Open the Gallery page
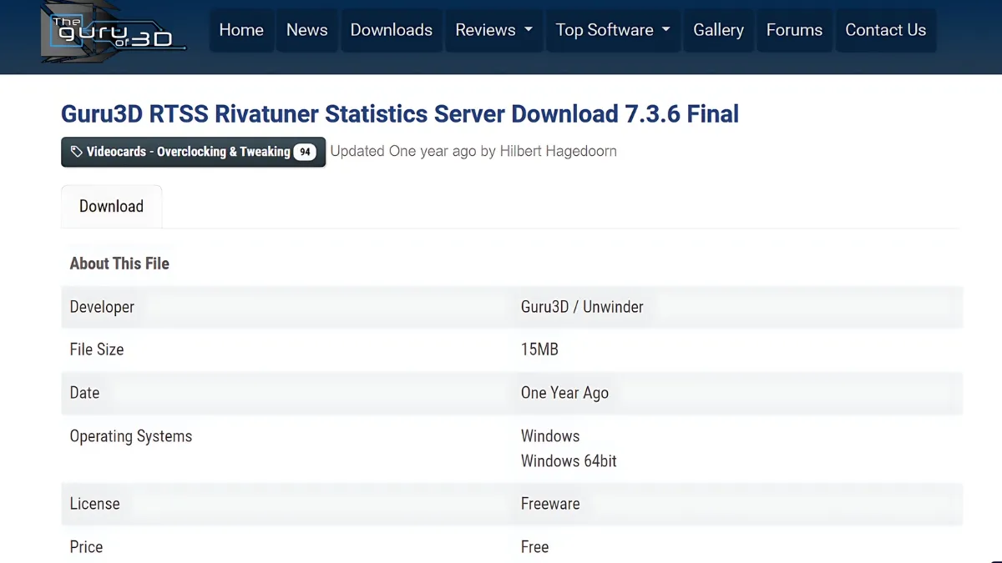1002x563 pixels. click(718, 30)
